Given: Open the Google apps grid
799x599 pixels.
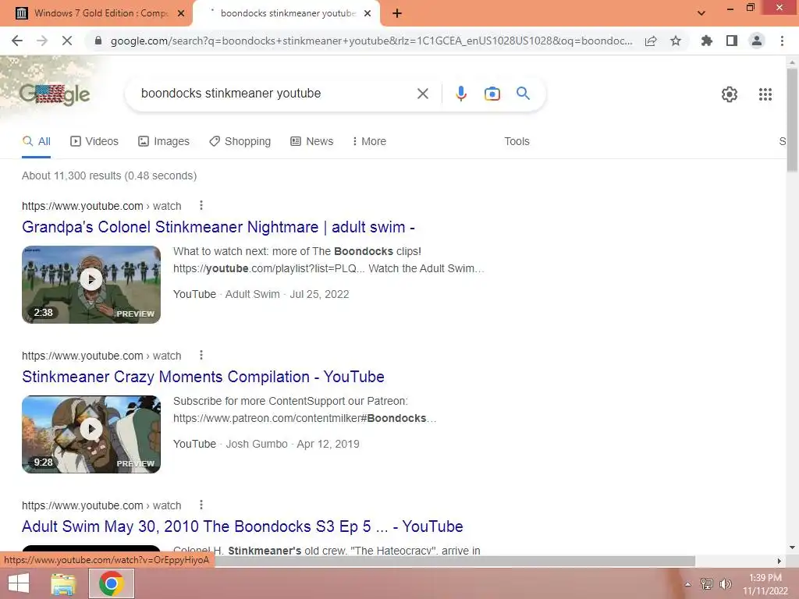Looking at the screenshot, I should (x=765, y=94).
